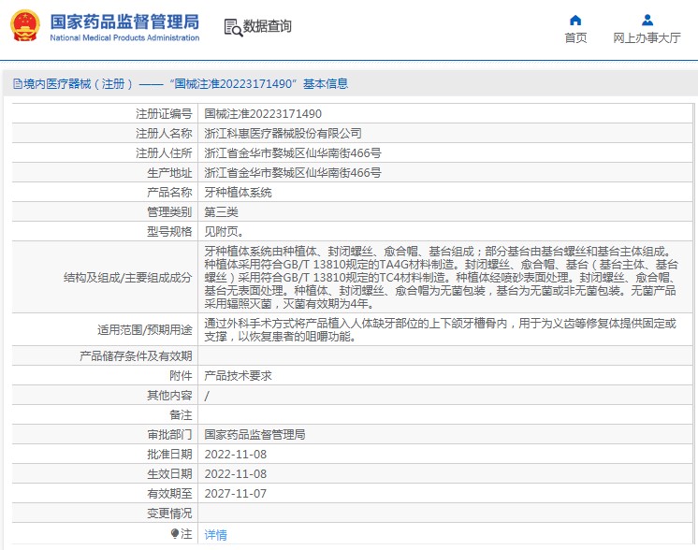
Task: Click 国家药品监督管理局 header title
Action: pos(124,22)
